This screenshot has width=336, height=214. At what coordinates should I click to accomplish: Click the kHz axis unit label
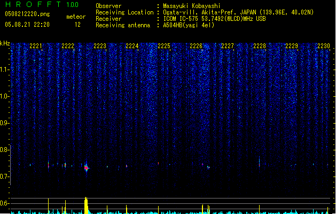click(5, 43)
